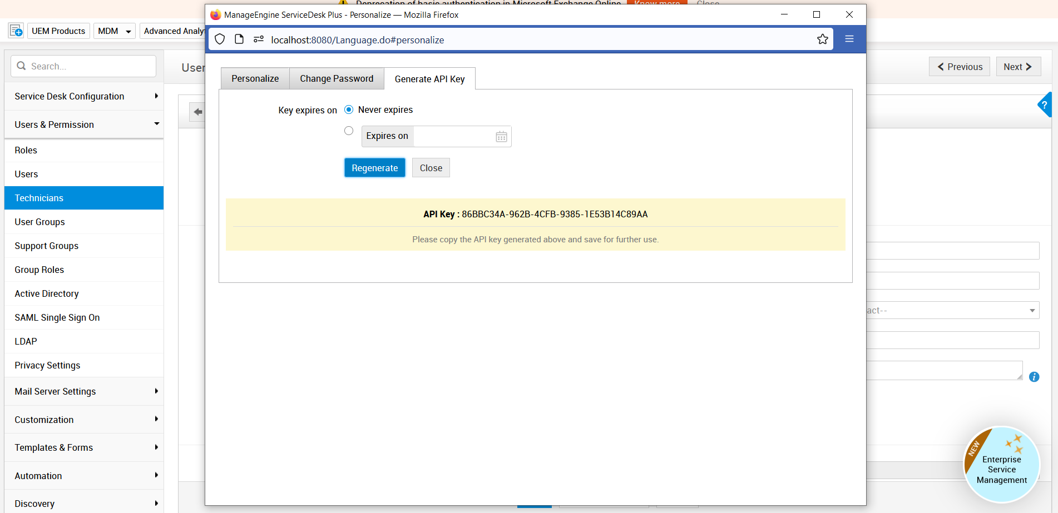Click the help question mark on the right edge
This screenshot has height=513, width=1058.
1045,105
